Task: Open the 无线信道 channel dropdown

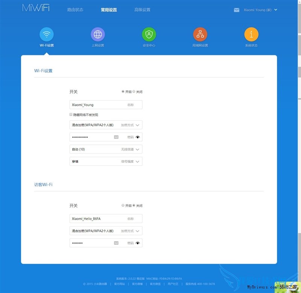Action: tap(106, 149)
